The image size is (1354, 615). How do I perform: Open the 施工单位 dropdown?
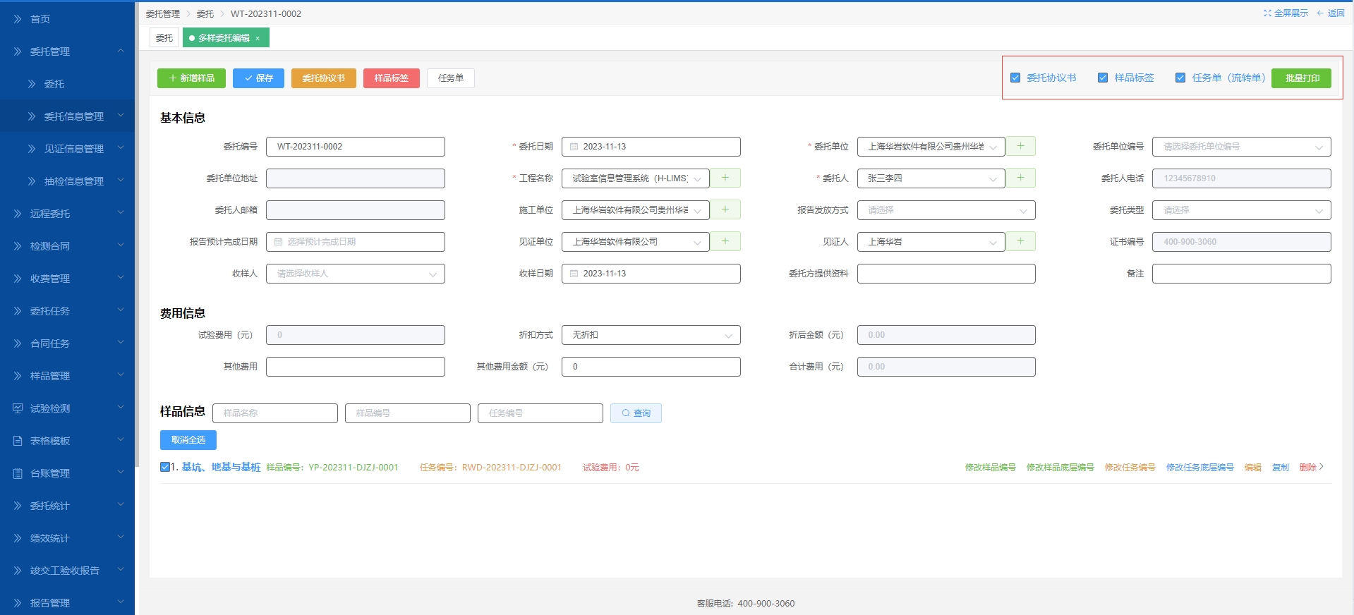coord(636,210)
